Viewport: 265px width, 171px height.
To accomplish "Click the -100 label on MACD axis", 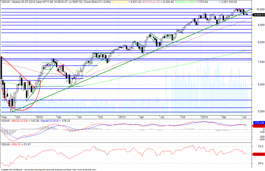I will 262,132.
